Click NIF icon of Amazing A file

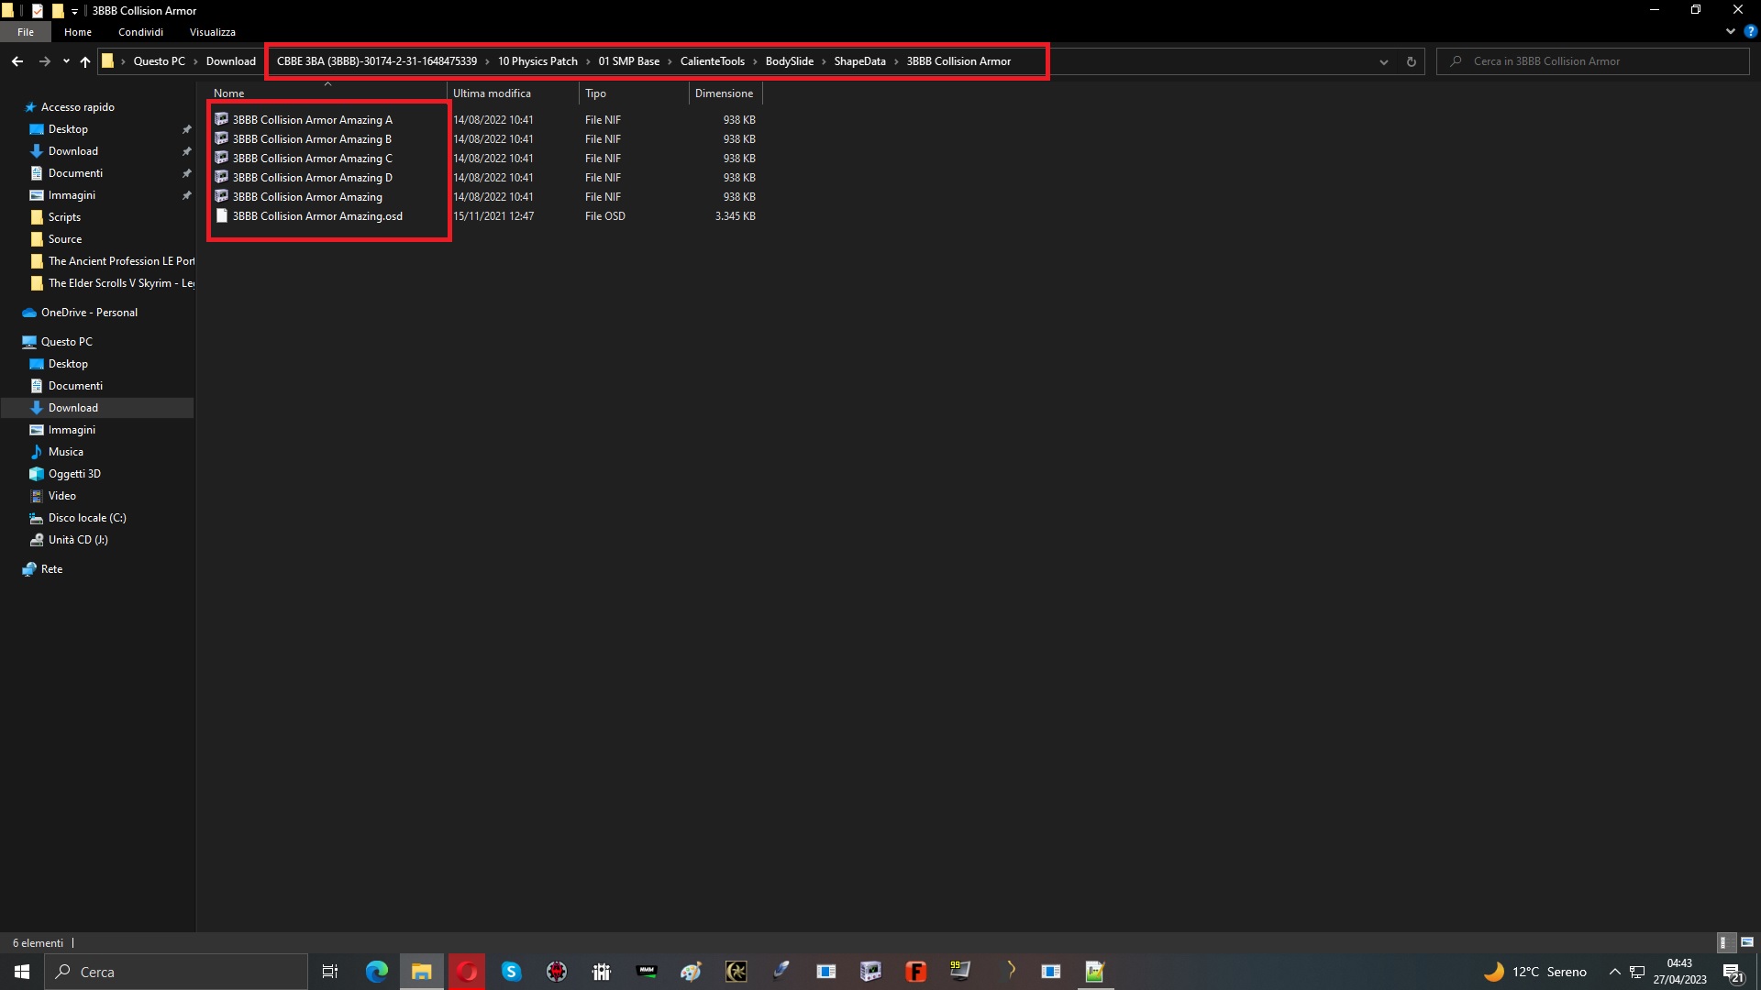[x=221, y=119]
